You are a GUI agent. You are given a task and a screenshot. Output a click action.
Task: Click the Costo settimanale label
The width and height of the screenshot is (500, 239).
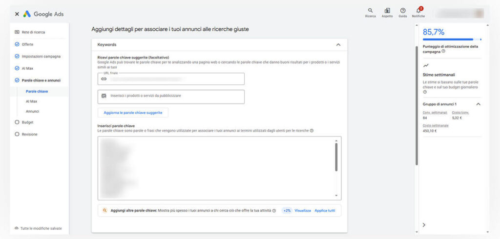point(436,125)
